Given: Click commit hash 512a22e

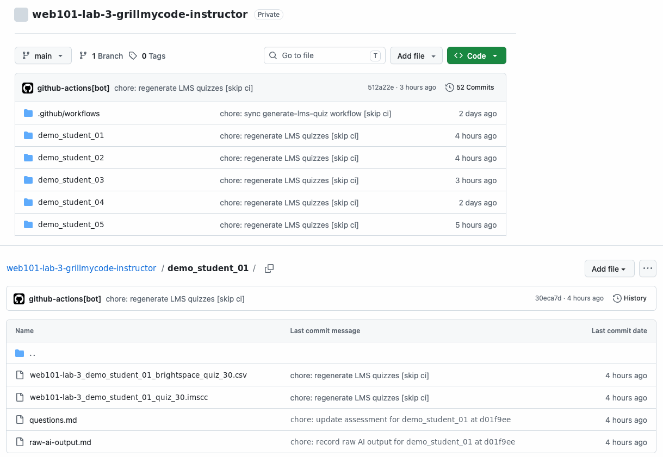Looking at the screenshot, I should coord(381,87).
